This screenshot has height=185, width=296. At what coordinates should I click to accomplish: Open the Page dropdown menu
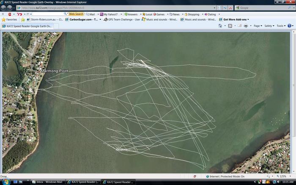click(258, 26)
